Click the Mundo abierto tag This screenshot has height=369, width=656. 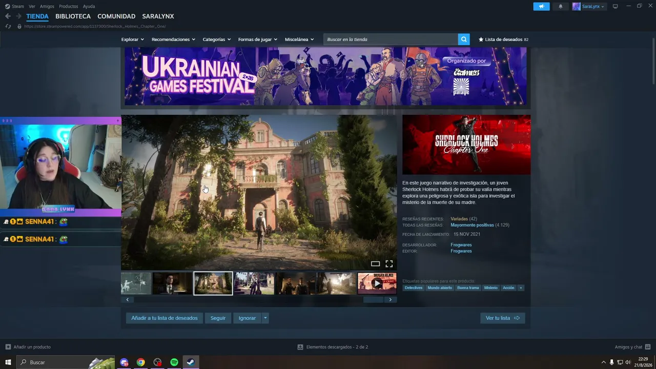tap(440, 288)
